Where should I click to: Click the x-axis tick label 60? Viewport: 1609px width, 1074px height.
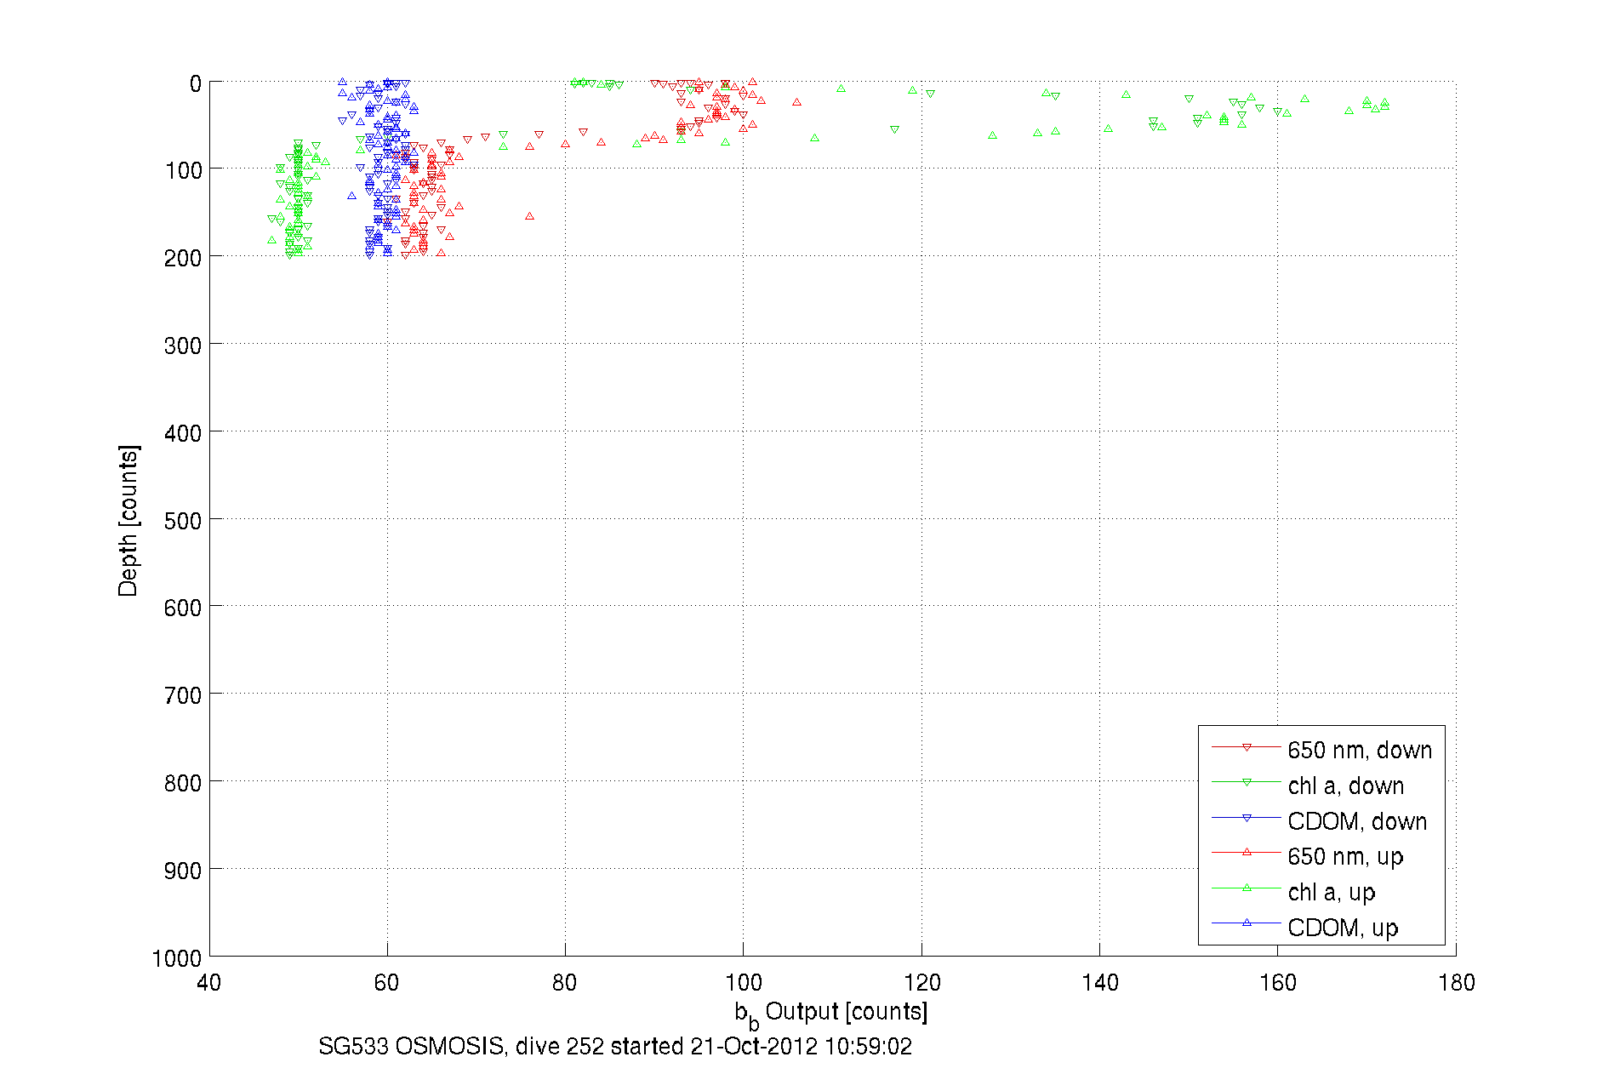click(386, 983)
